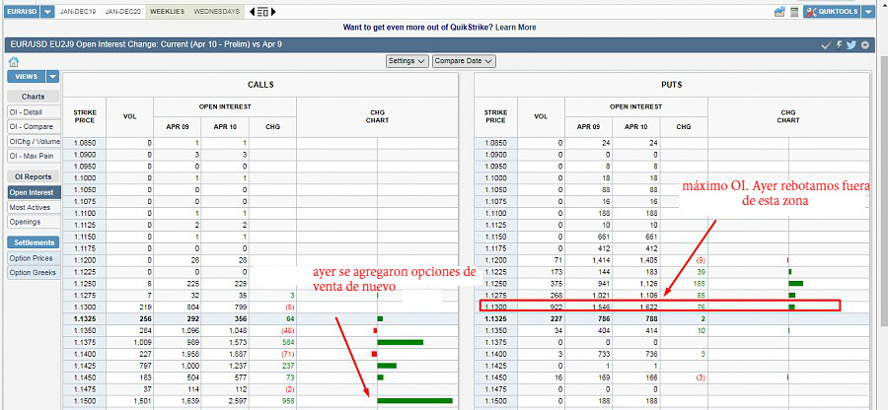Viewport: 888px width, 410px height.
Task: Select calls change value 584
Action: [x=274, y=342]
